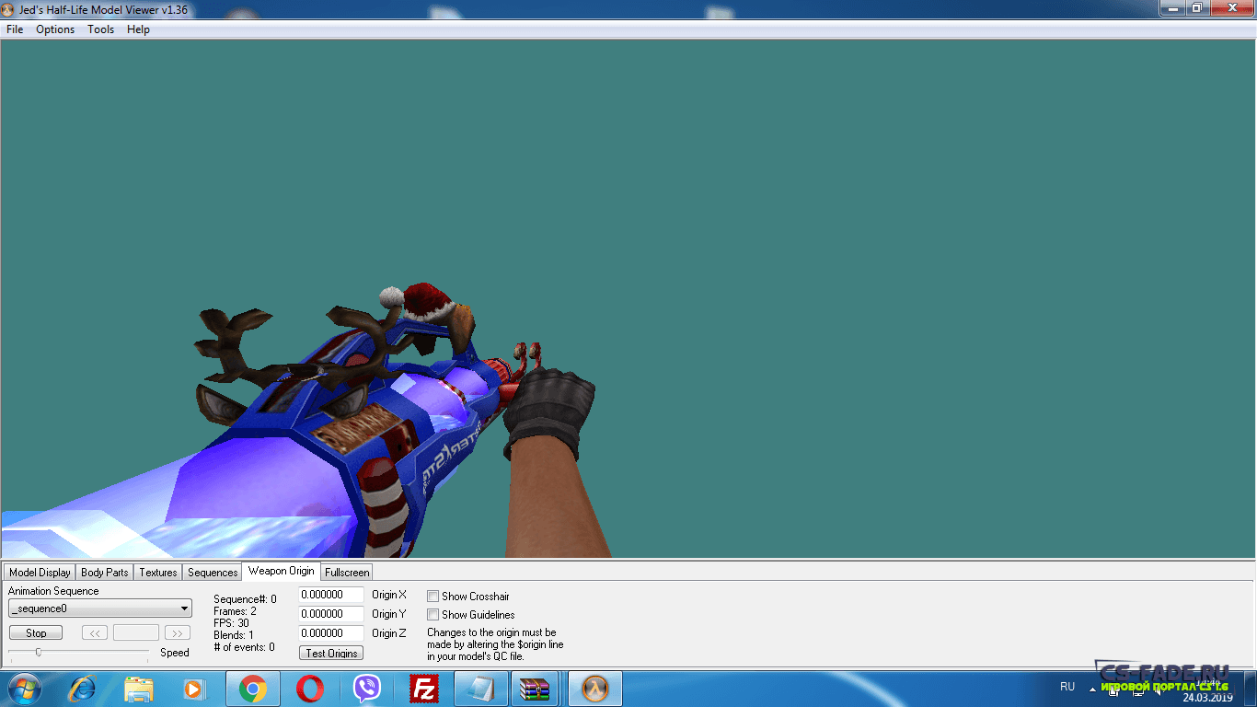Switch to the Fullscreen tab
Image resolution: width=1257 pixels, height=707 pixels.
347,573
